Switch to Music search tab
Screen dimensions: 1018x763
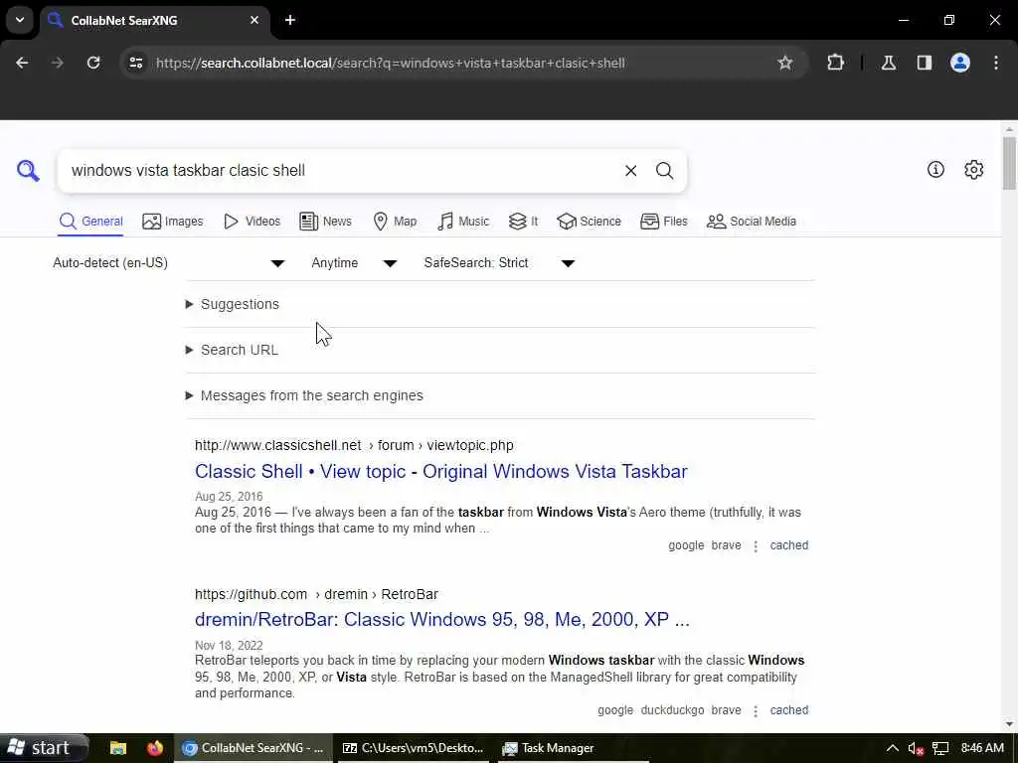463,222
